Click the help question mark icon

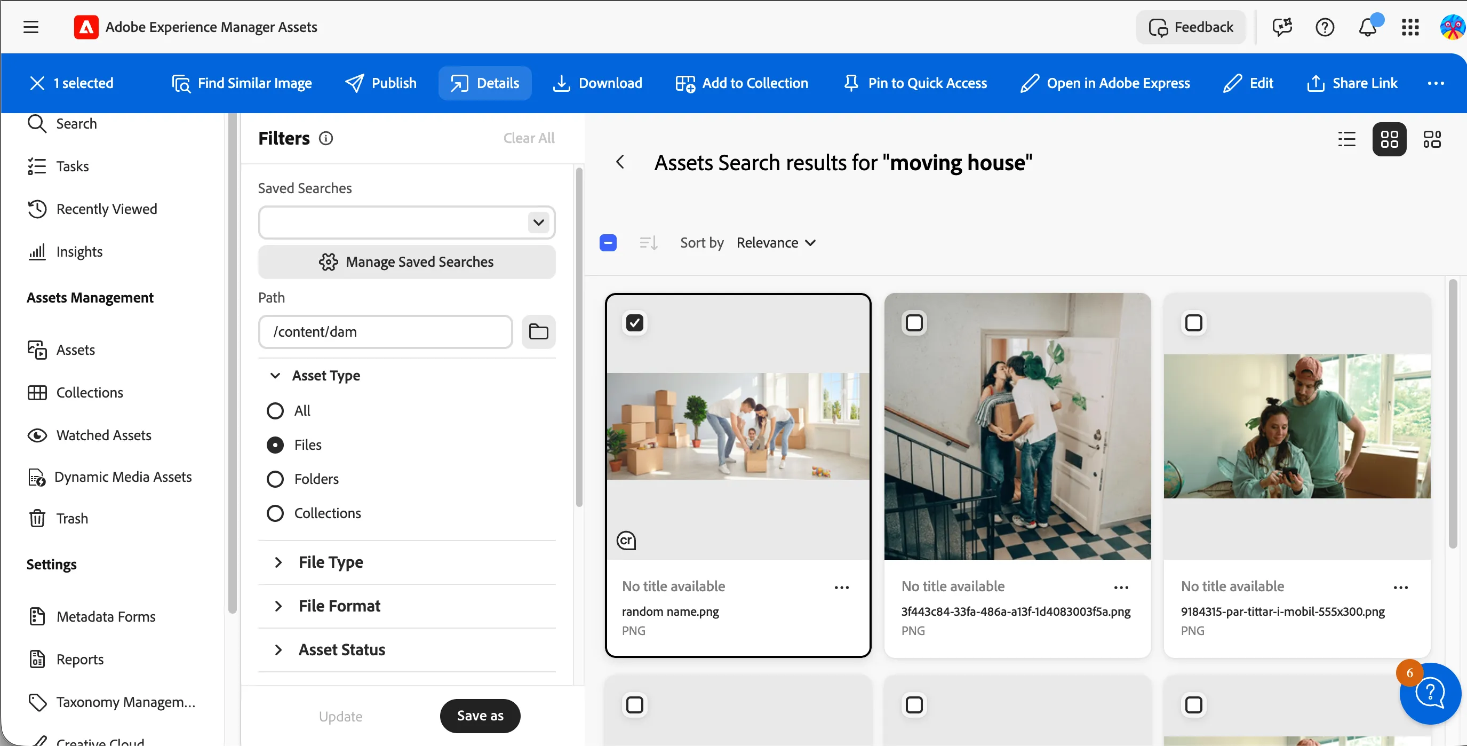pyautogui.click(x=1325, y=27)
